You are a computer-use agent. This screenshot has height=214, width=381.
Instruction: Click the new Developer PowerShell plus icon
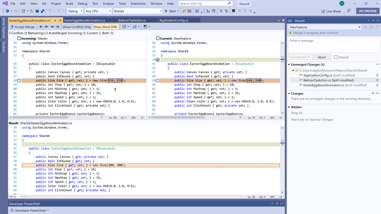12,210
